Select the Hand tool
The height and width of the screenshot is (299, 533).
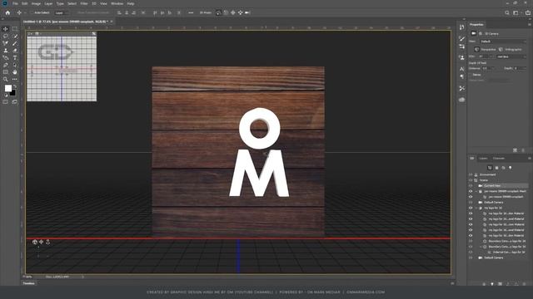coord(15,72)
